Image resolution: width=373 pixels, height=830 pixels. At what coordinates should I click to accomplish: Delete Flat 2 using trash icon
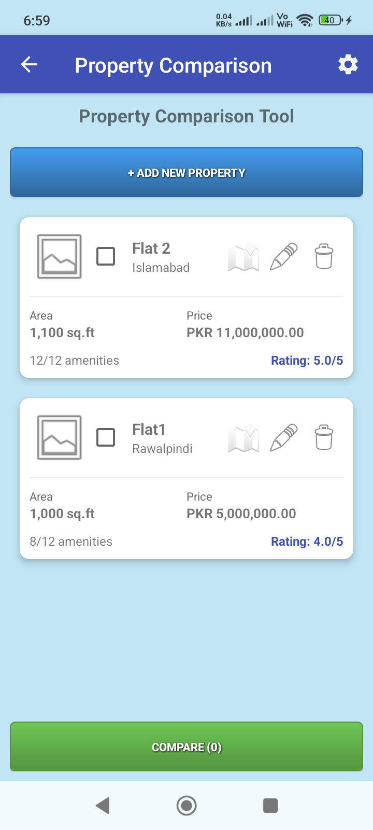pos(324,257)
